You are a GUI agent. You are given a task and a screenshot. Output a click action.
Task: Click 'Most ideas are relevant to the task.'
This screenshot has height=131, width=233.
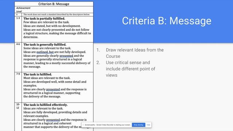click(47, 78)
